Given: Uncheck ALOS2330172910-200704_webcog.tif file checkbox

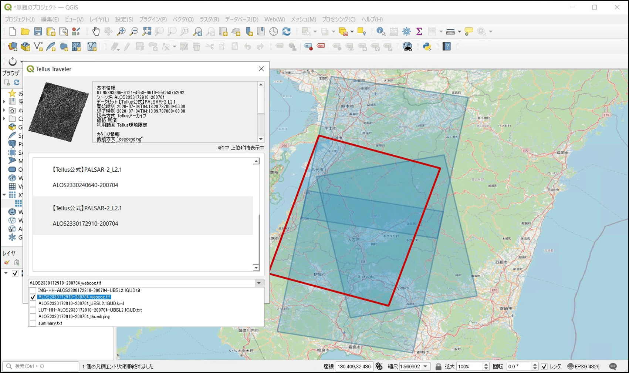Looking at the screenshot, I should point(33,297).
